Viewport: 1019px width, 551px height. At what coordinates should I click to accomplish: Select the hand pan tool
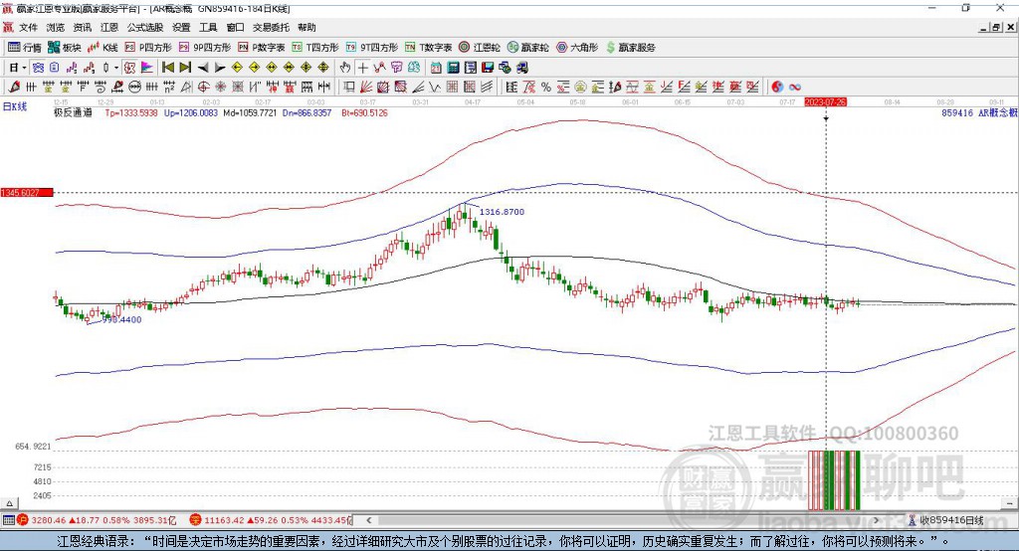[345, 68]
